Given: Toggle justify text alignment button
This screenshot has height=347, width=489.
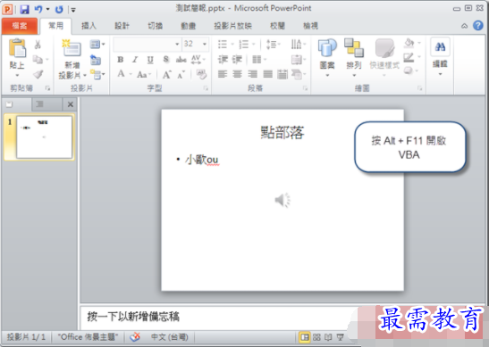Looking at the screenshot, I should [267, 74].
